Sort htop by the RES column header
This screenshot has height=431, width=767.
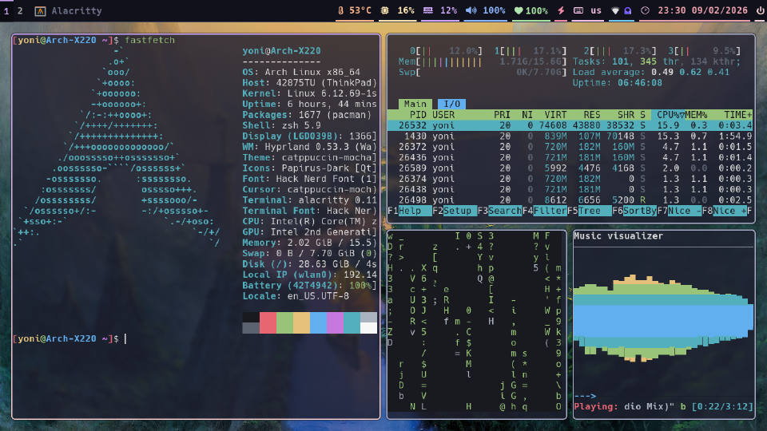coord(591,114)
